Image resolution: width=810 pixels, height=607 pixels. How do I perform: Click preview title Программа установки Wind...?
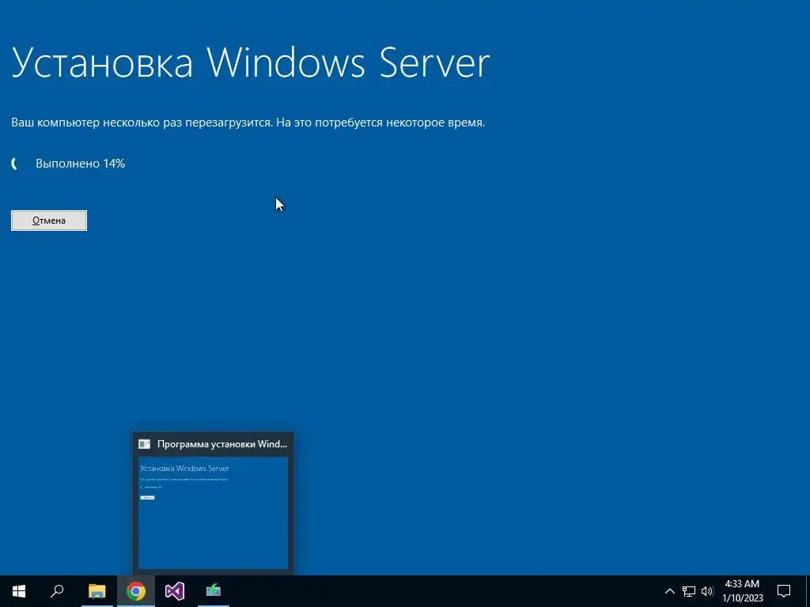point(222,444)
